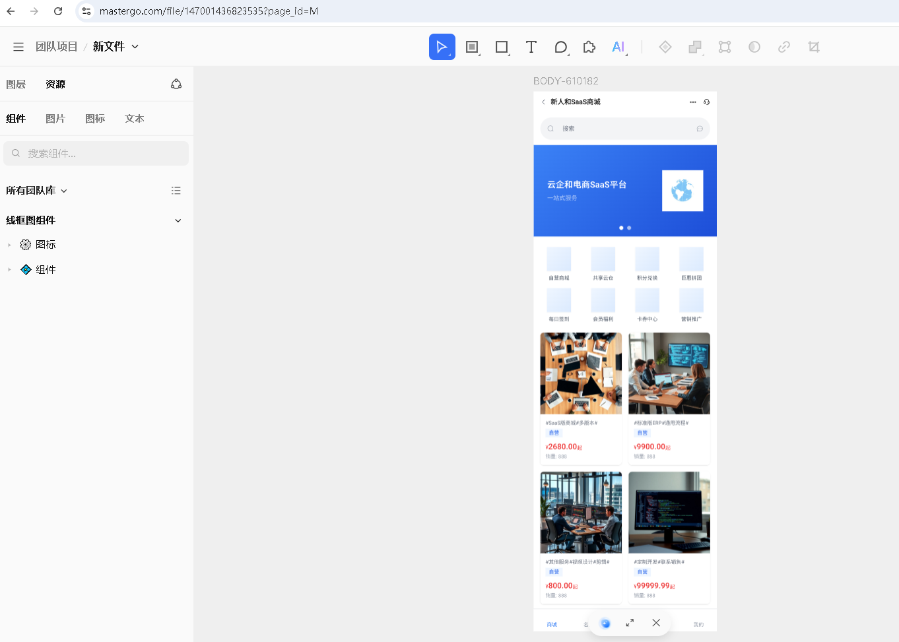
Task: Click the 其他服务 product photo
Action: [x=581, y=513]
